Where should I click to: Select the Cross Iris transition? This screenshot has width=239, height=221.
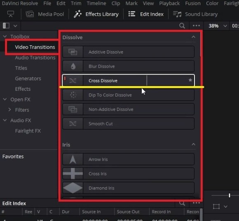point(128,174)
